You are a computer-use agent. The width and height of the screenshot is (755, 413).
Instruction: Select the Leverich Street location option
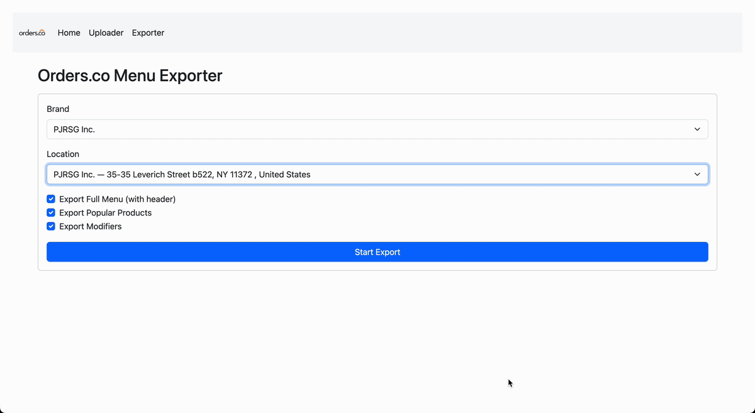(377, 174)
